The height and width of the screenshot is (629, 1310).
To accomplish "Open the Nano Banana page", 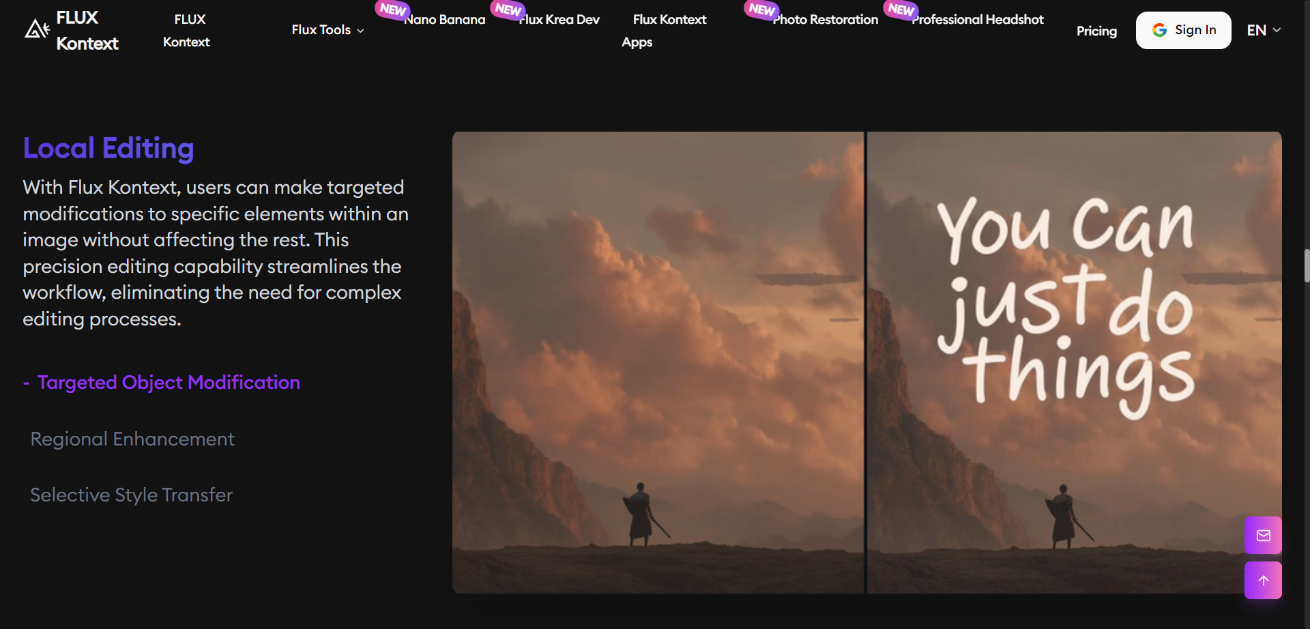I will click(x=445, y=20).
